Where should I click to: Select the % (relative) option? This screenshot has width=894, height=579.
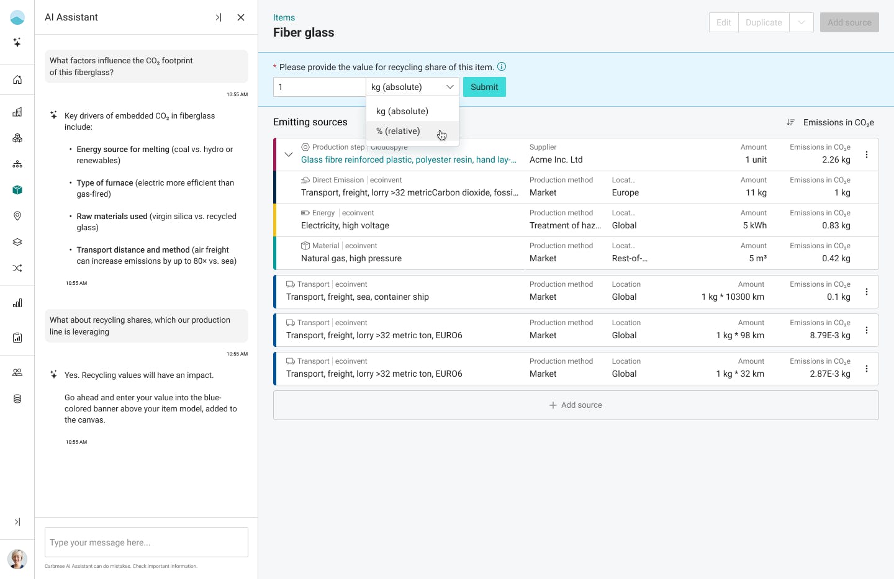399,132
